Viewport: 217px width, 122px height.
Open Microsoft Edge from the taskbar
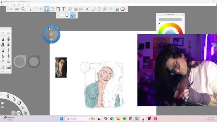tap(112, 119)
